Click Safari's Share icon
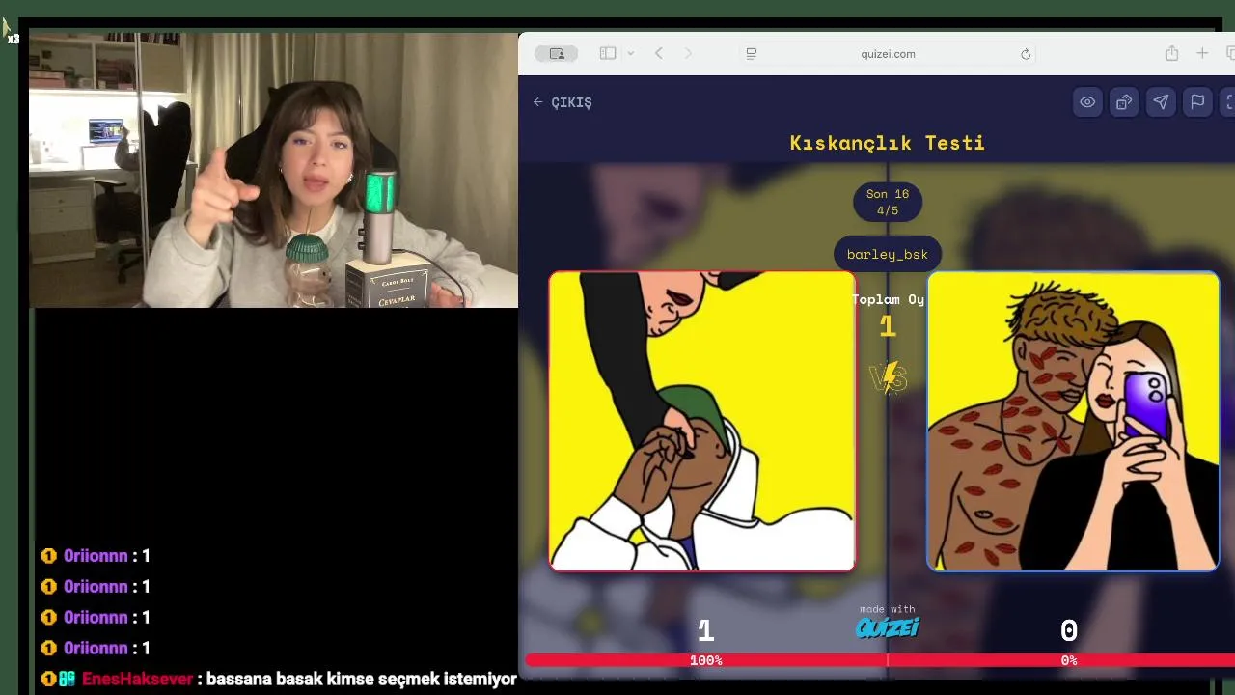 point(1171,54)
